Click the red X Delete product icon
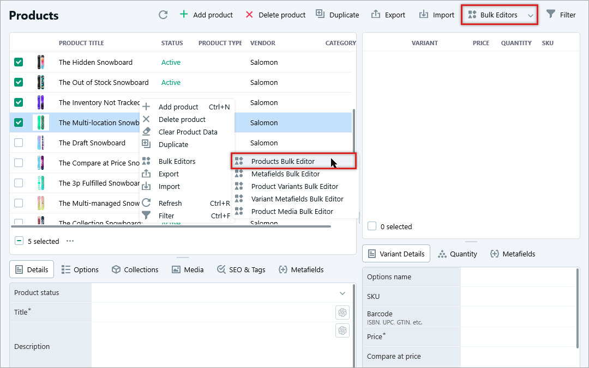589x368 pixels. [x=249, y=15]
